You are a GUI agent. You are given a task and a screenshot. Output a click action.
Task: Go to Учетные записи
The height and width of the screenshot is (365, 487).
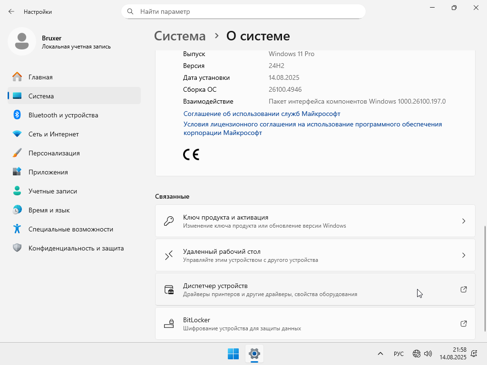(74, 191)
